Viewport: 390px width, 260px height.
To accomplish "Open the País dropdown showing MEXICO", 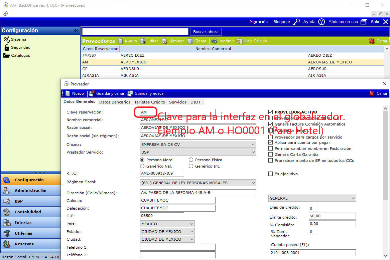I will pyautogui.click(x=191, y=224).
